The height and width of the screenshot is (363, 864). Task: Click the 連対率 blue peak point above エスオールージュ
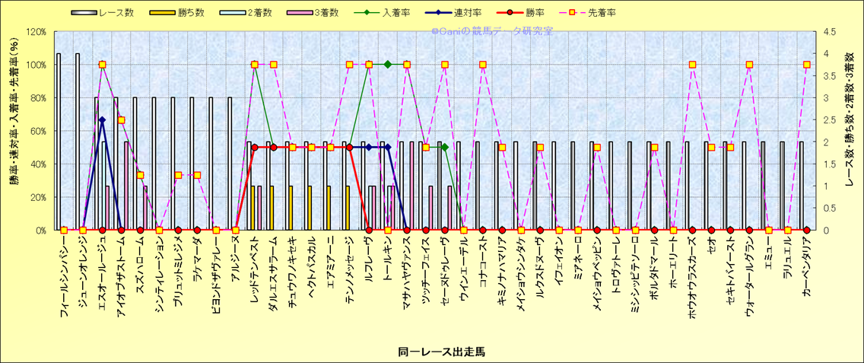click(102, 120)
